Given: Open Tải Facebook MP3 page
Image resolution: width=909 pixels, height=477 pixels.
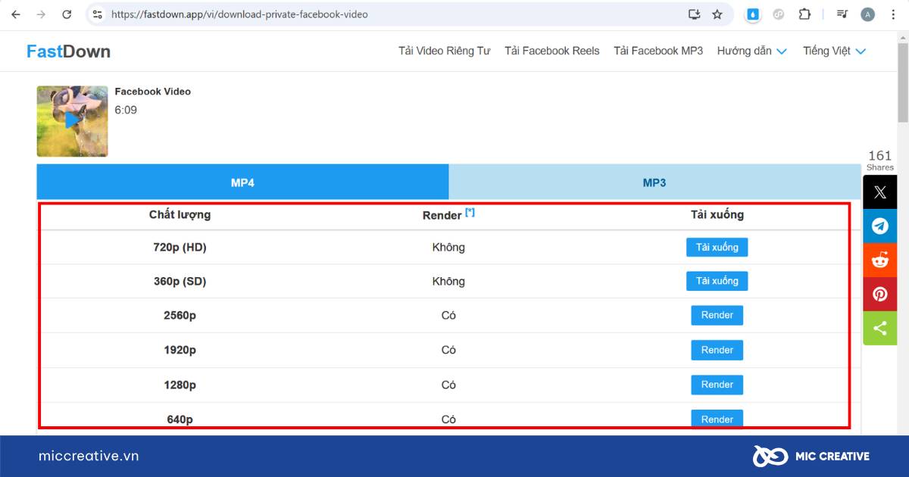Looking at the screenshot, I should [x=658, y=51].
